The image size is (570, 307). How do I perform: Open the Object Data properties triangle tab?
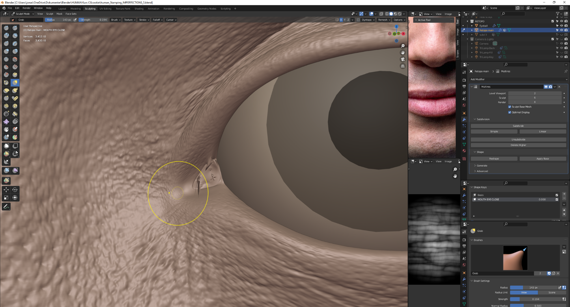tap(464, 144)
